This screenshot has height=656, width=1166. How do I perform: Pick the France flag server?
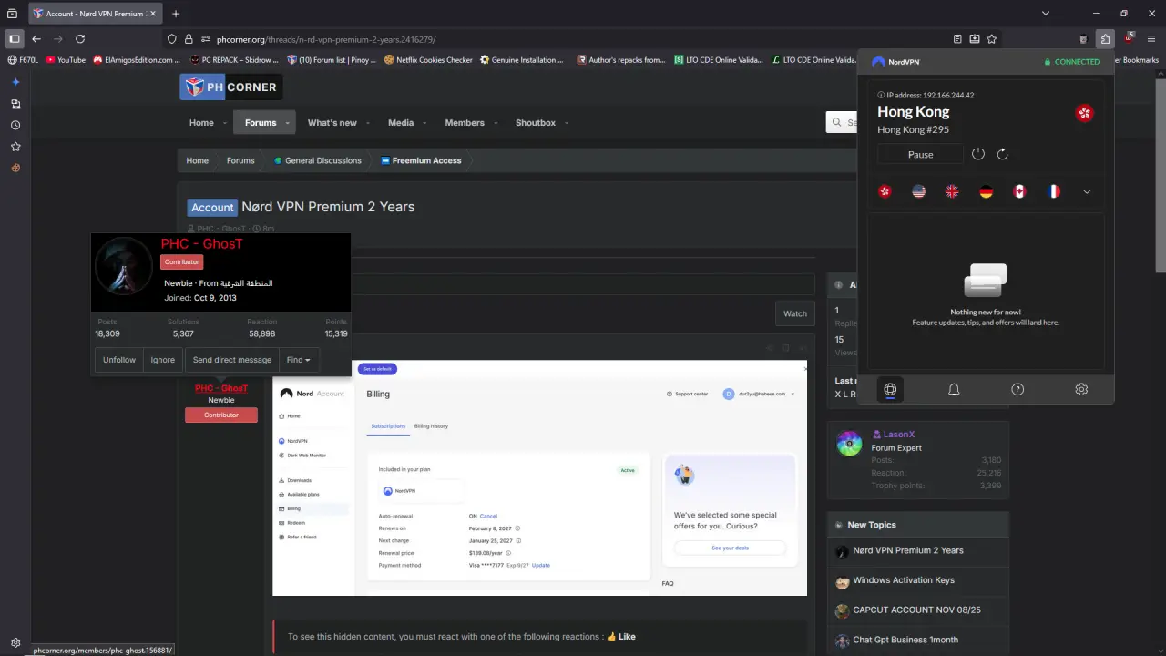(1053, 191)
